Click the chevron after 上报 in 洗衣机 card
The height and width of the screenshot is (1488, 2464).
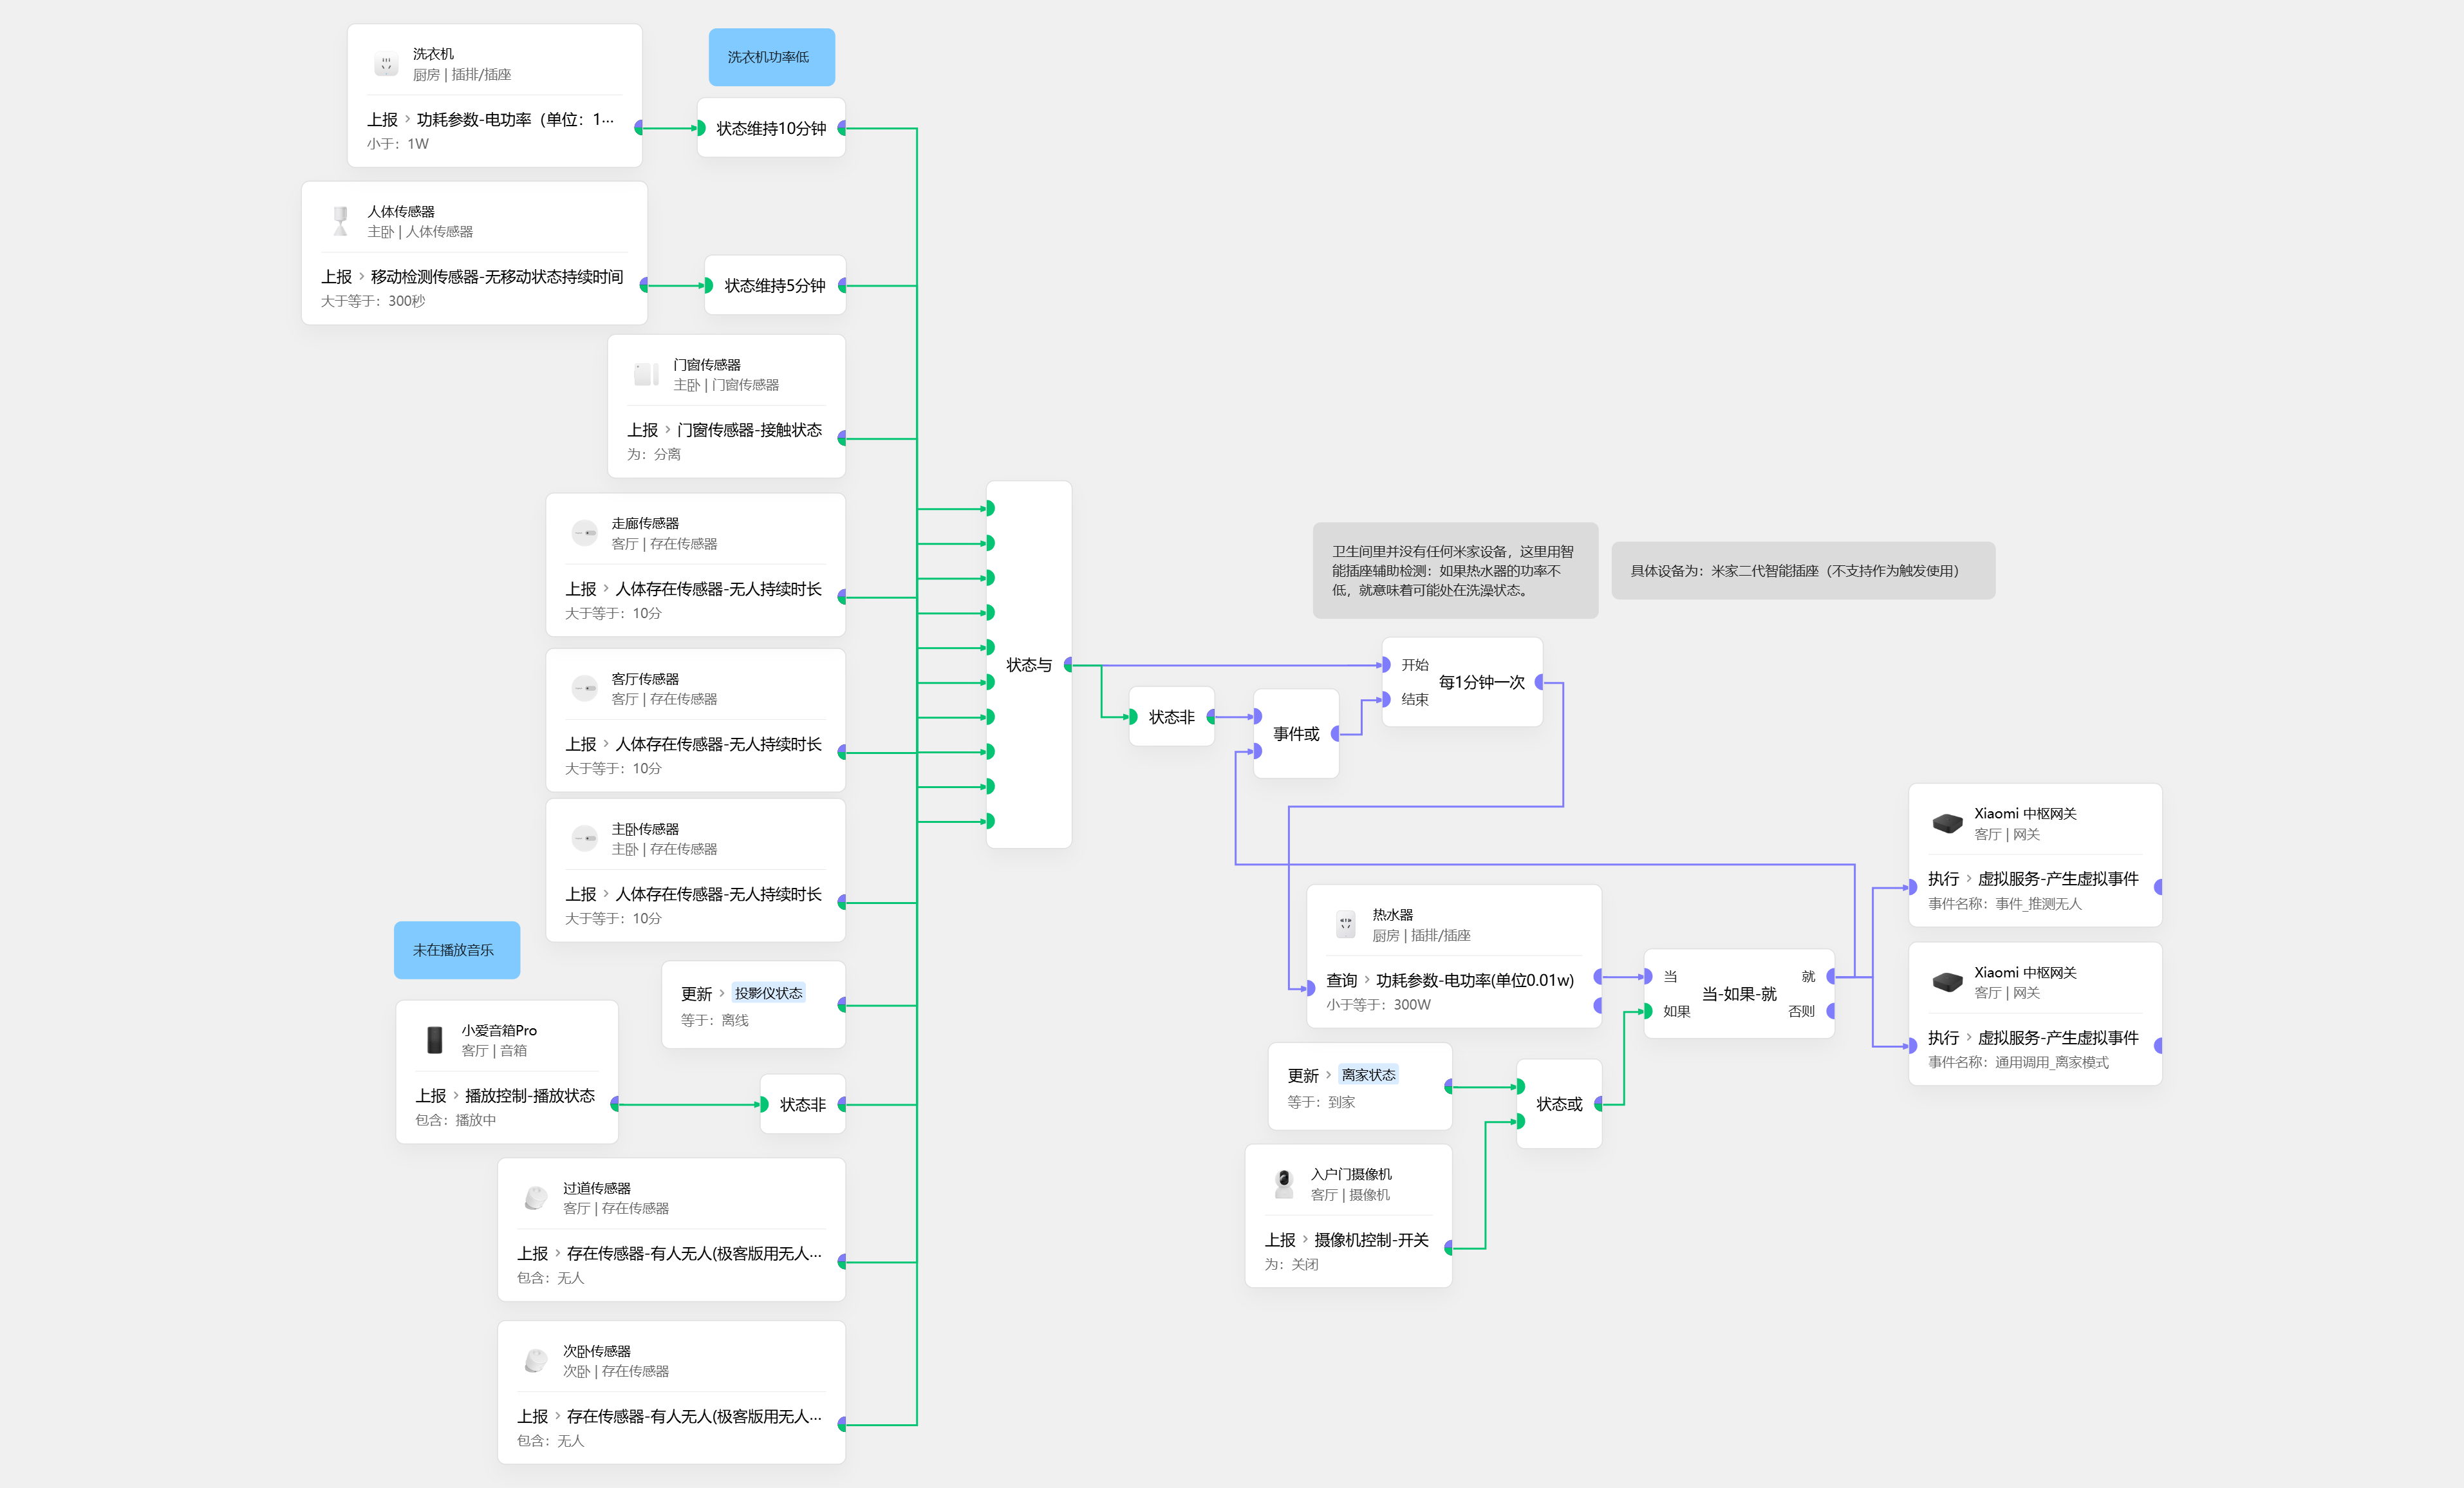coord(408,119)
